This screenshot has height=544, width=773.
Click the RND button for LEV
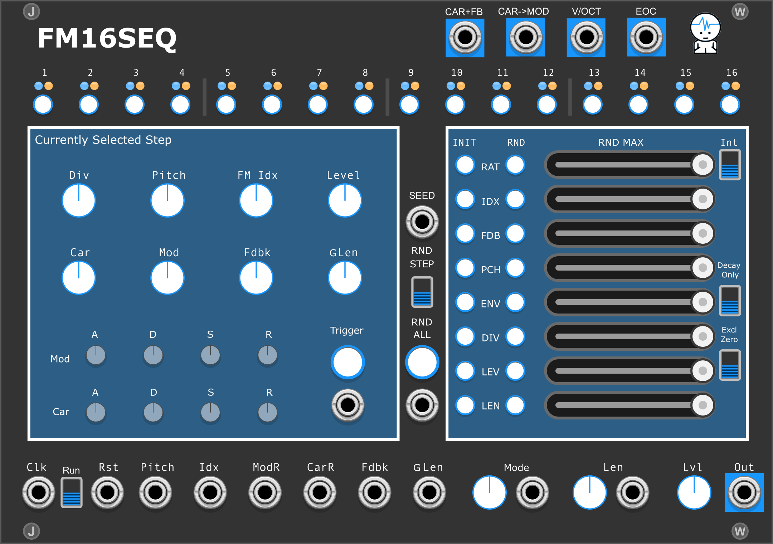[x=515, y=371]
